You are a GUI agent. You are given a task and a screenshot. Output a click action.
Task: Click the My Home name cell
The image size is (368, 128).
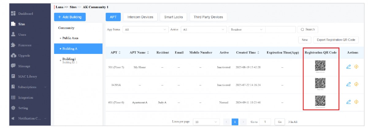pos(140,67)
